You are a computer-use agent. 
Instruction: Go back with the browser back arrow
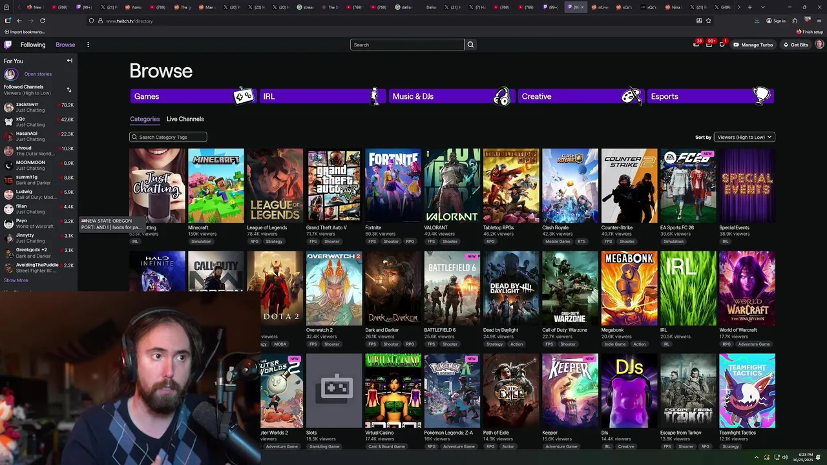point(19,21)
